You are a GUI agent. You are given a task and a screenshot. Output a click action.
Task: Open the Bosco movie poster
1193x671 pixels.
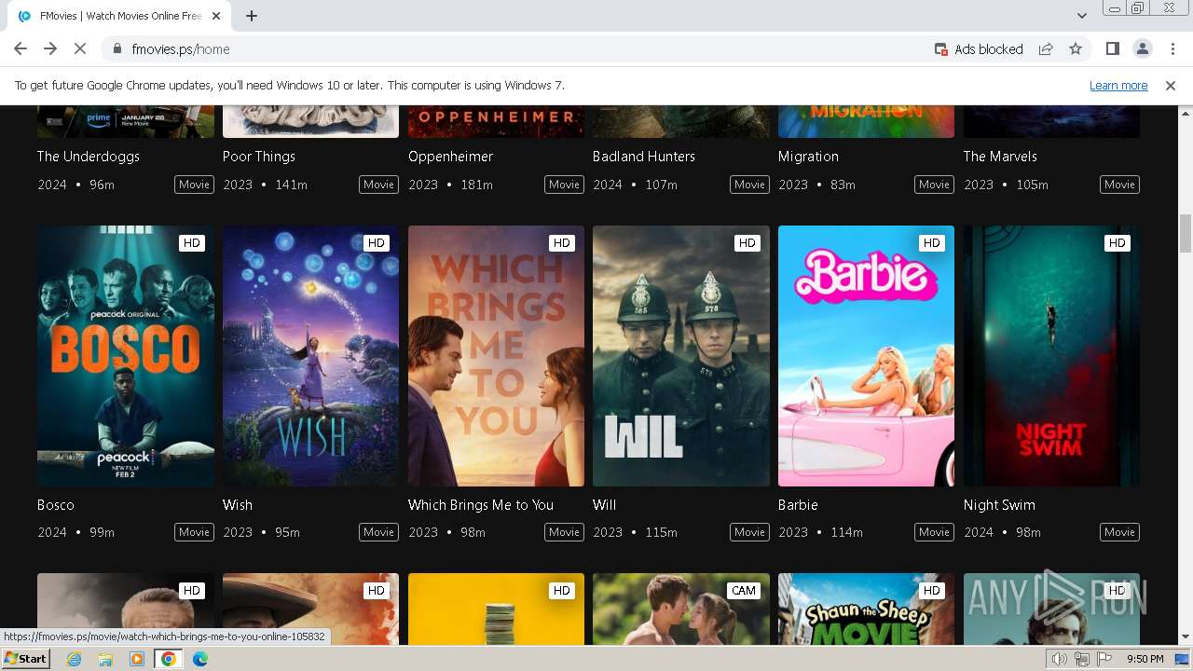click(126, 356)
